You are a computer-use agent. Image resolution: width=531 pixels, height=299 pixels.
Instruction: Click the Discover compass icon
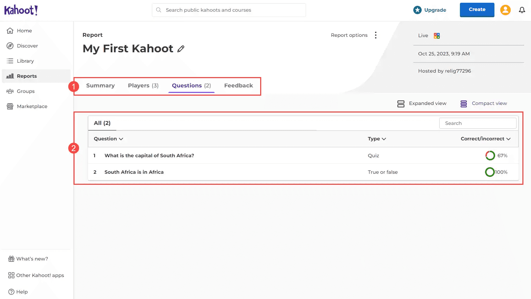pos(10,46)
